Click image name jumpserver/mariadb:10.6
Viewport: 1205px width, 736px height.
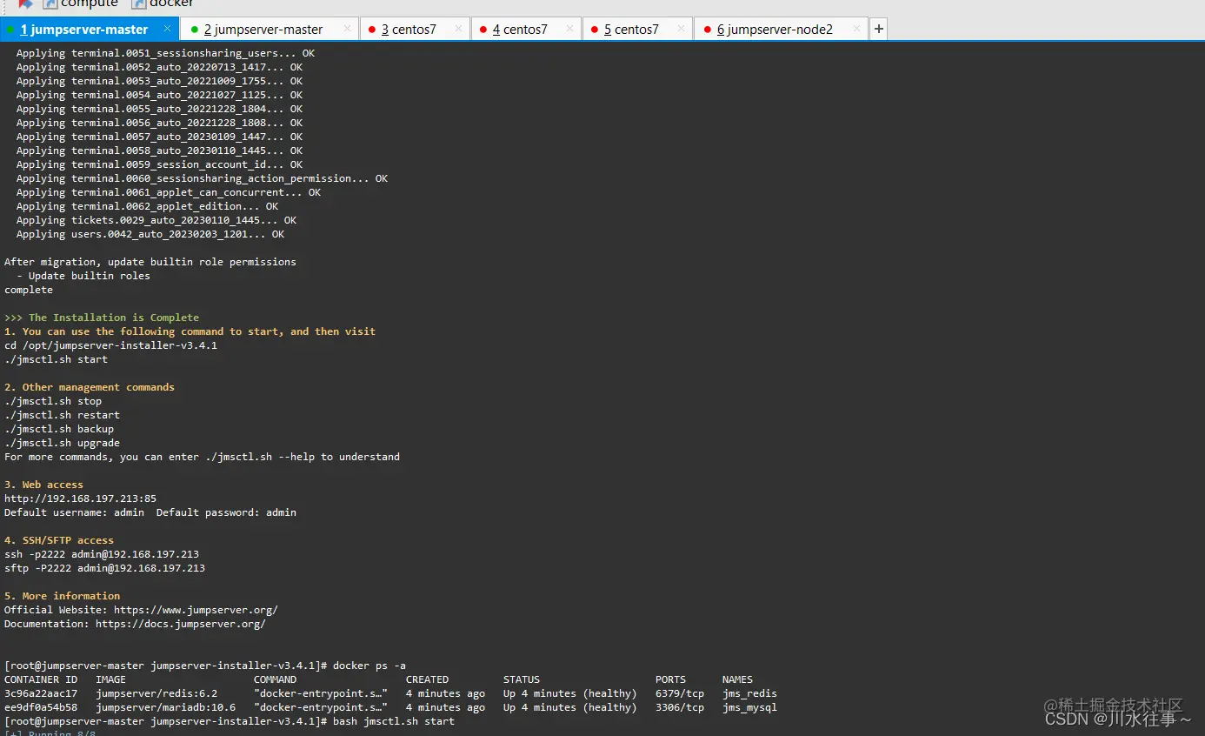[x=165, y=707]
